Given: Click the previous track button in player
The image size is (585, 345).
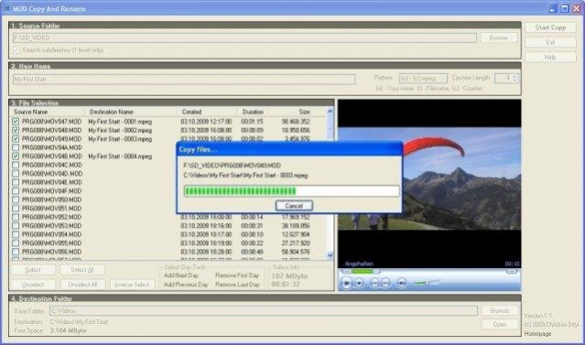Looking at the screenshot, I should 374,284.
